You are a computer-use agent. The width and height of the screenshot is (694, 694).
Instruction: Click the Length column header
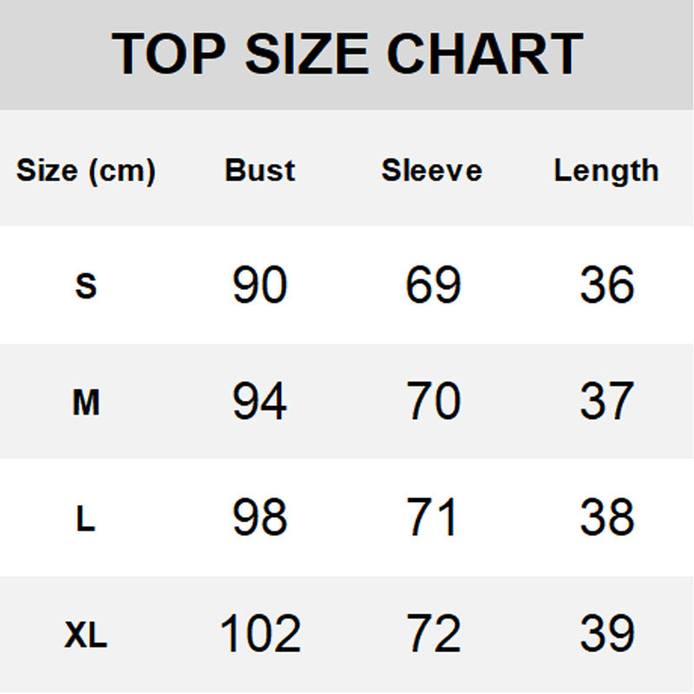(606, 170)
